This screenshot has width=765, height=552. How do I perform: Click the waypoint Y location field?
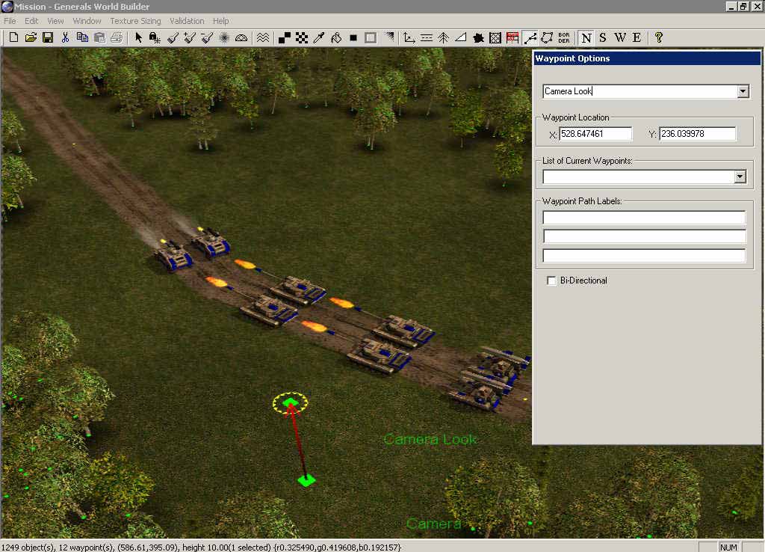point(697,134)
